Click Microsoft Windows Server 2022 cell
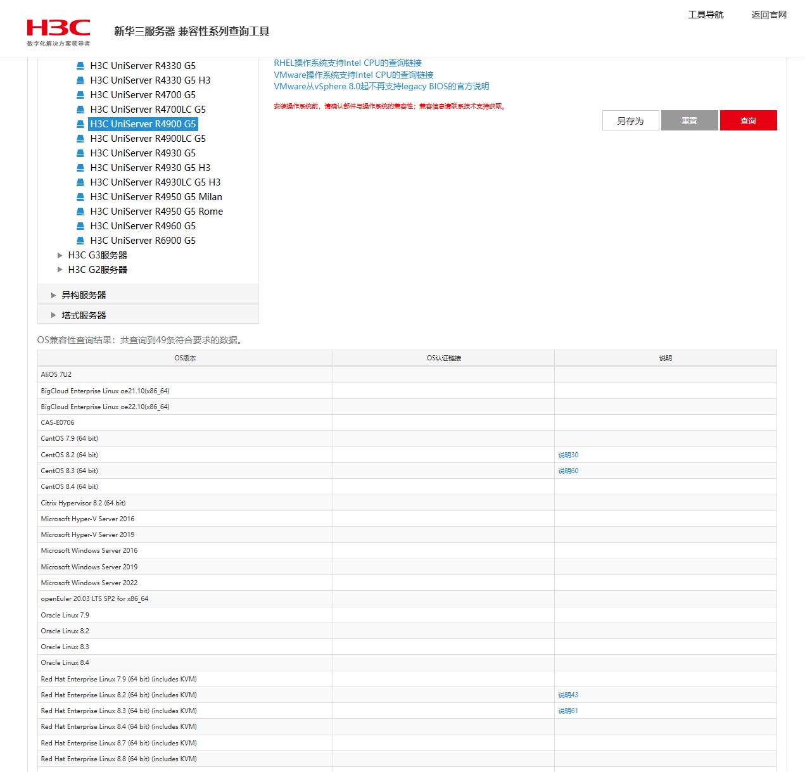This screenshot has width=805, height=772. (x=185, y=583)
